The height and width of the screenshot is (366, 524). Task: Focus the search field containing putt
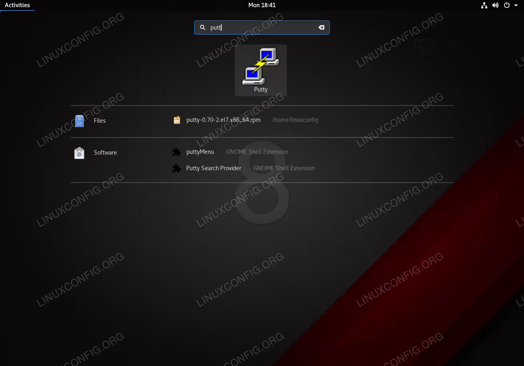pos(262,28)
